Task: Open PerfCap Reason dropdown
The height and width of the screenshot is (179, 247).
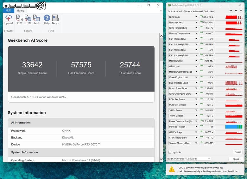Action: coord(196,127)
